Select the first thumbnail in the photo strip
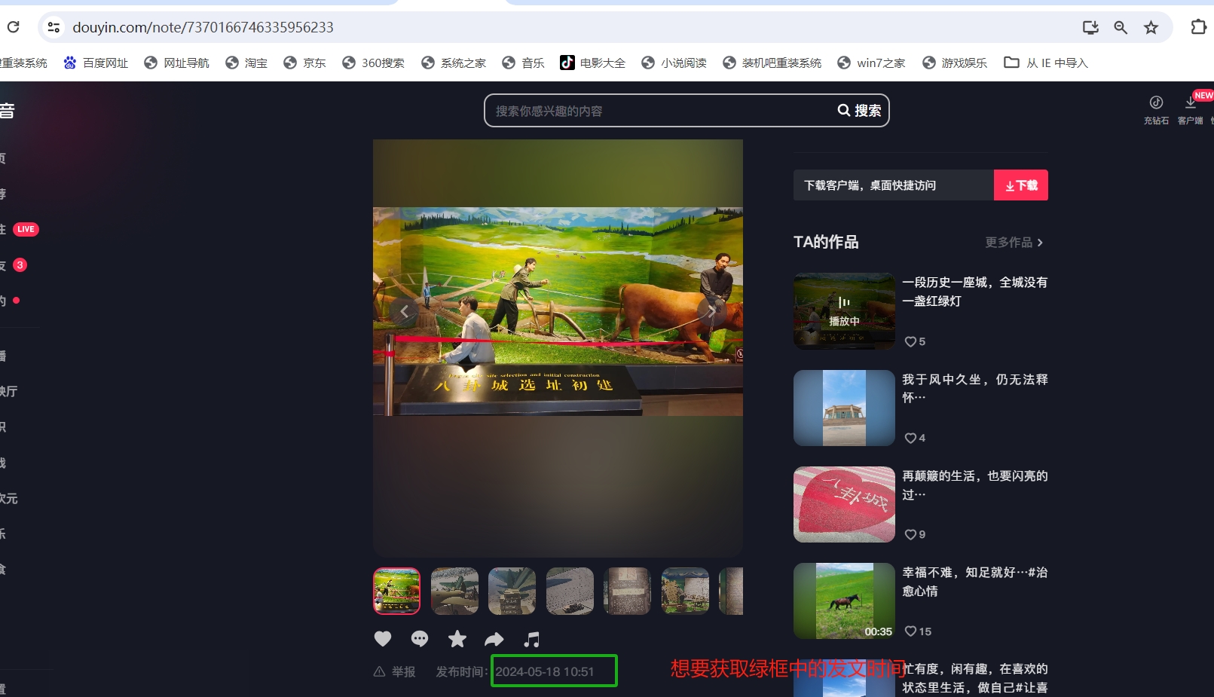 pyautogui.click(x=396, y=591)
